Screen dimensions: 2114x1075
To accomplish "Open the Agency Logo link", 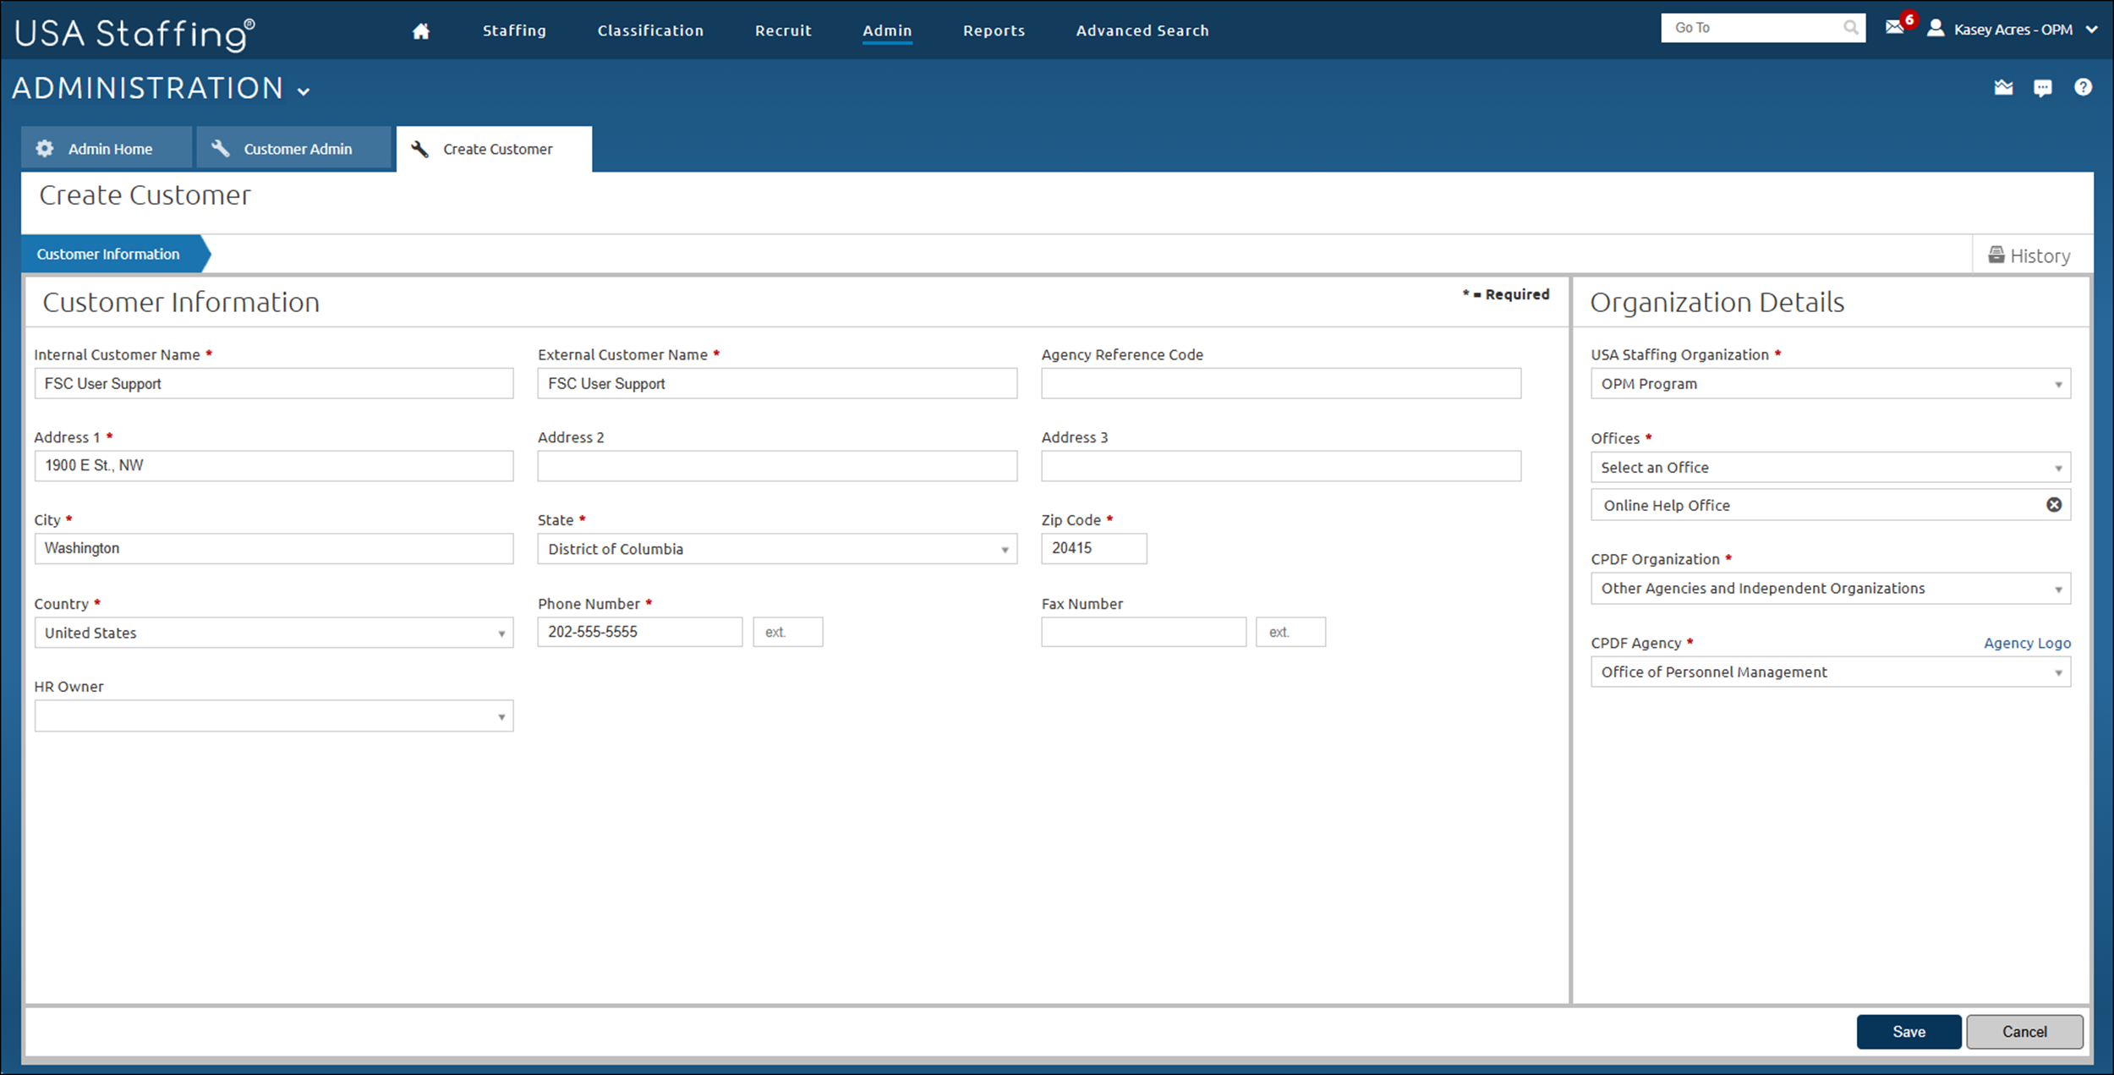I will click(x=2027, y=643).
